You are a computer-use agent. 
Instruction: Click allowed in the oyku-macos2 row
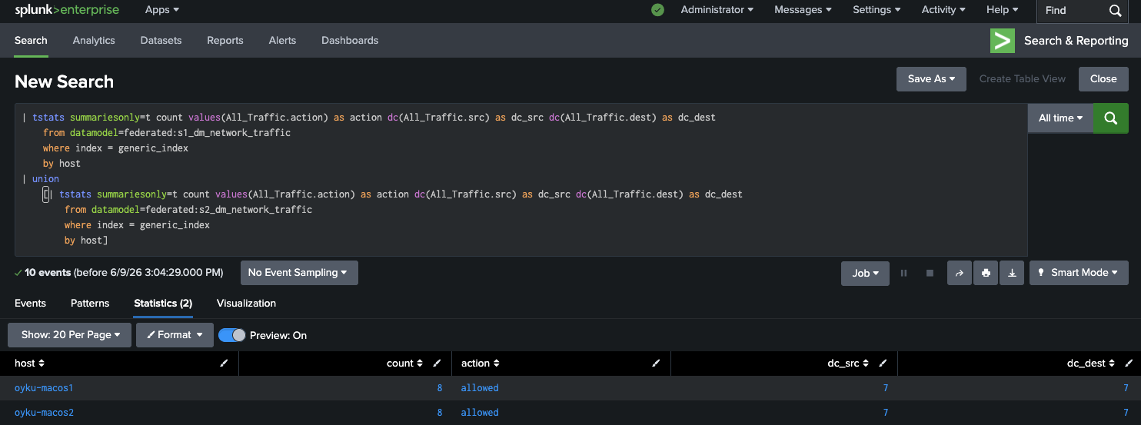pos(480,413)
